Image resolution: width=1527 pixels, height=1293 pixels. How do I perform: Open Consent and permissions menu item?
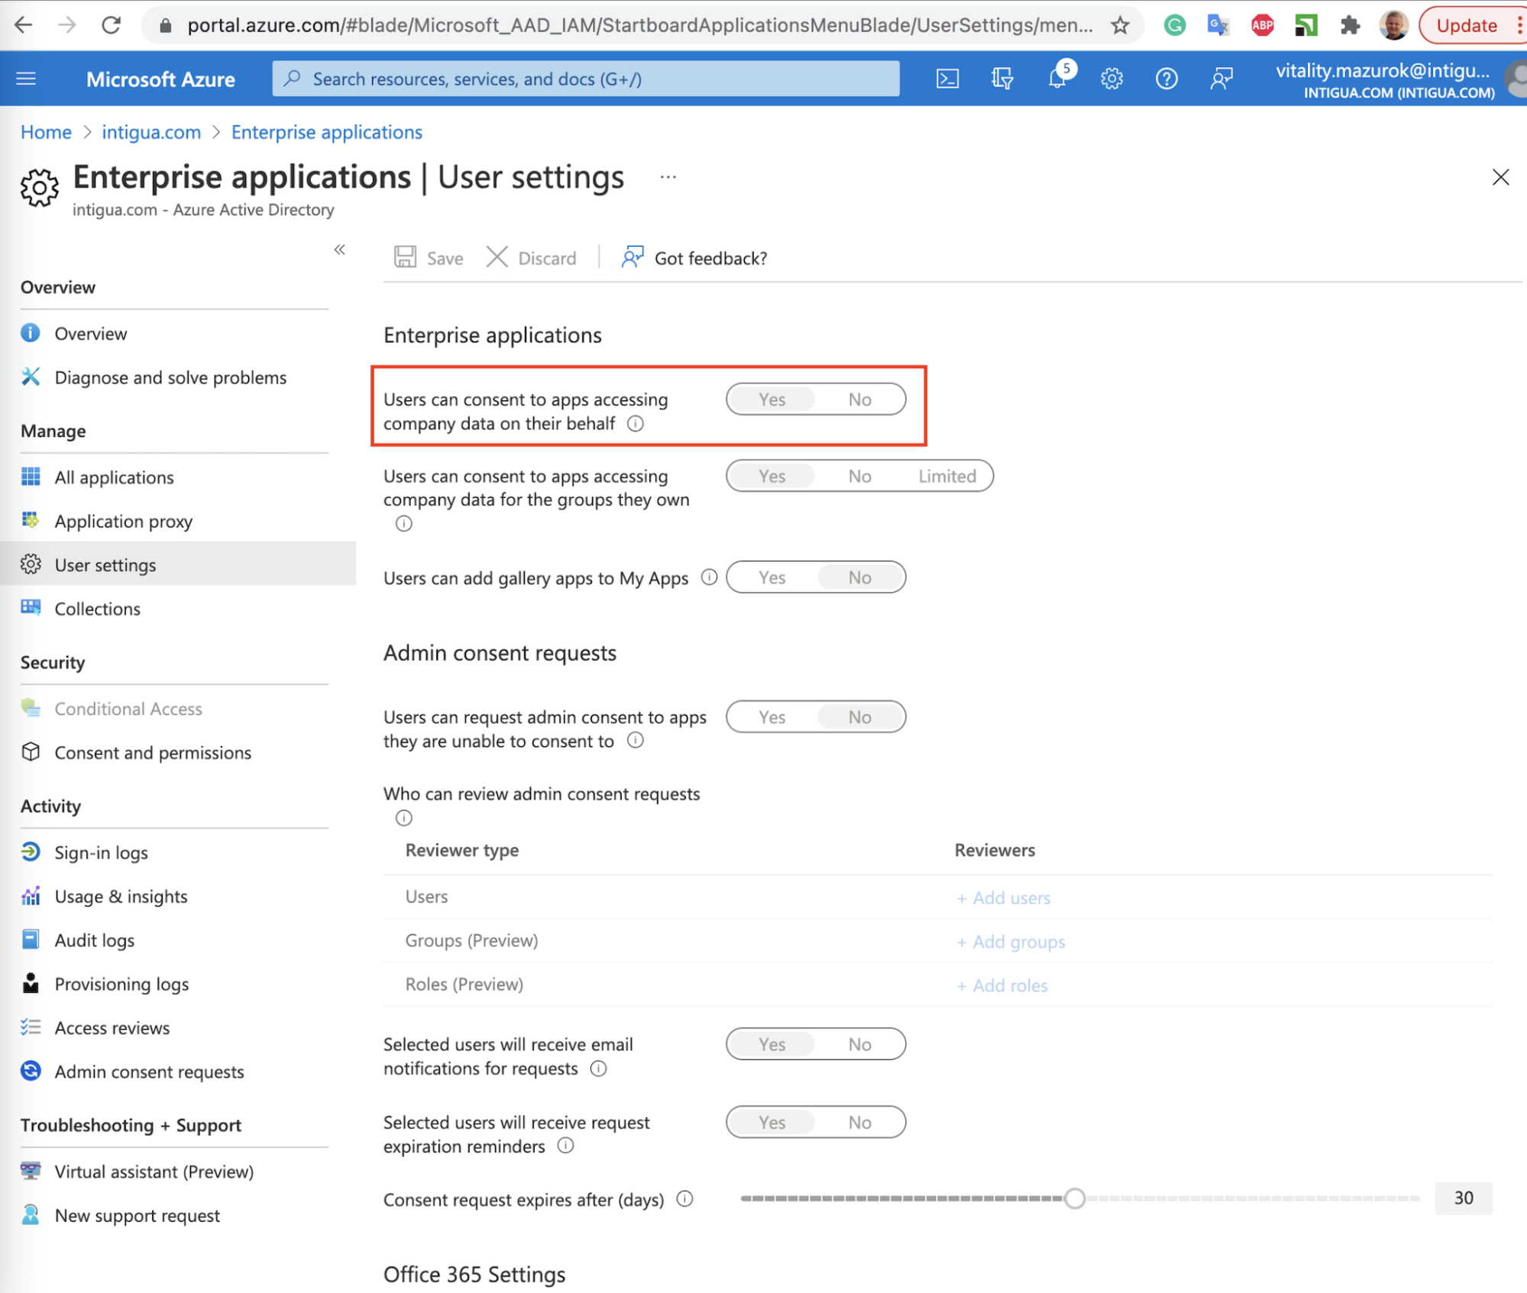[153, 752]
